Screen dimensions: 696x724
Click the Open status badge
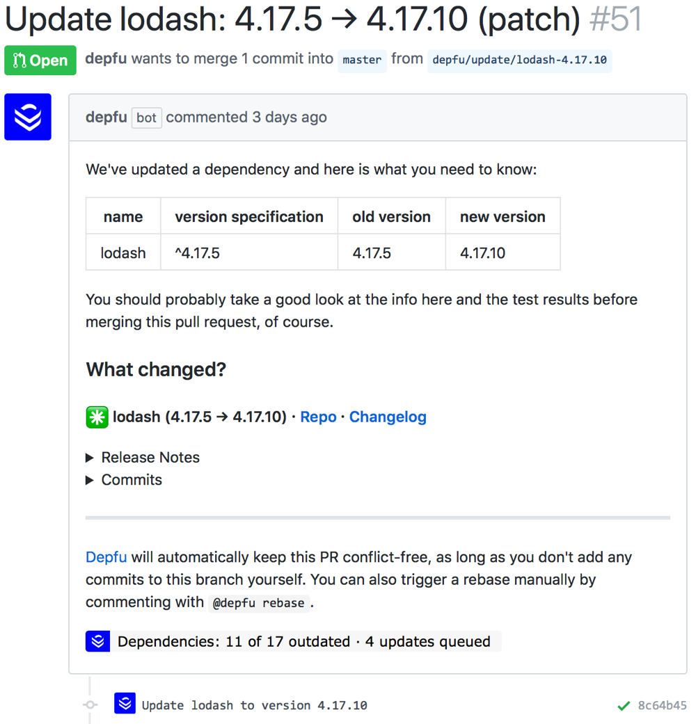coord(40,61)
